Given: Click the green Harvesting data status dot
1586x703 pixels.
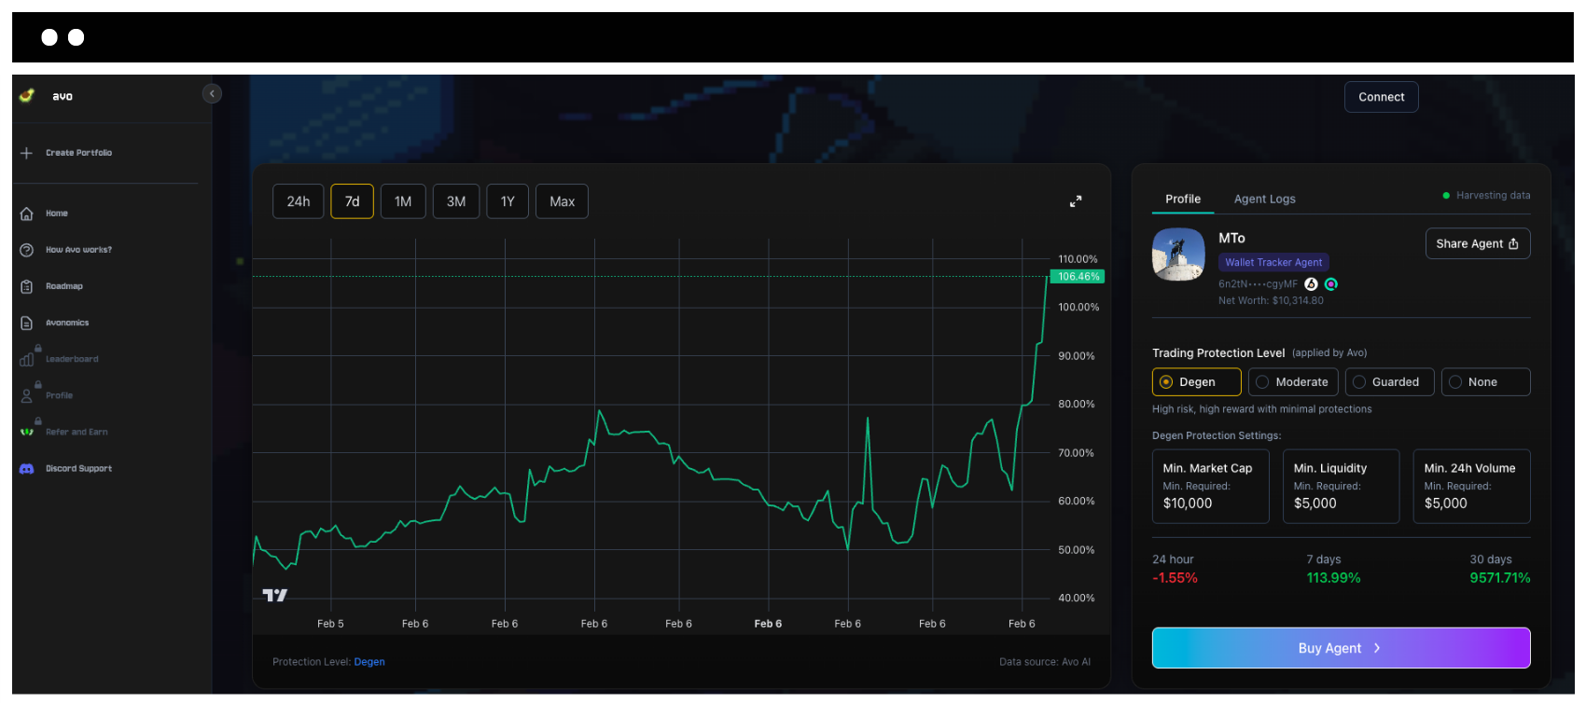Looking at the screenshot, I should click(1446, 196).
